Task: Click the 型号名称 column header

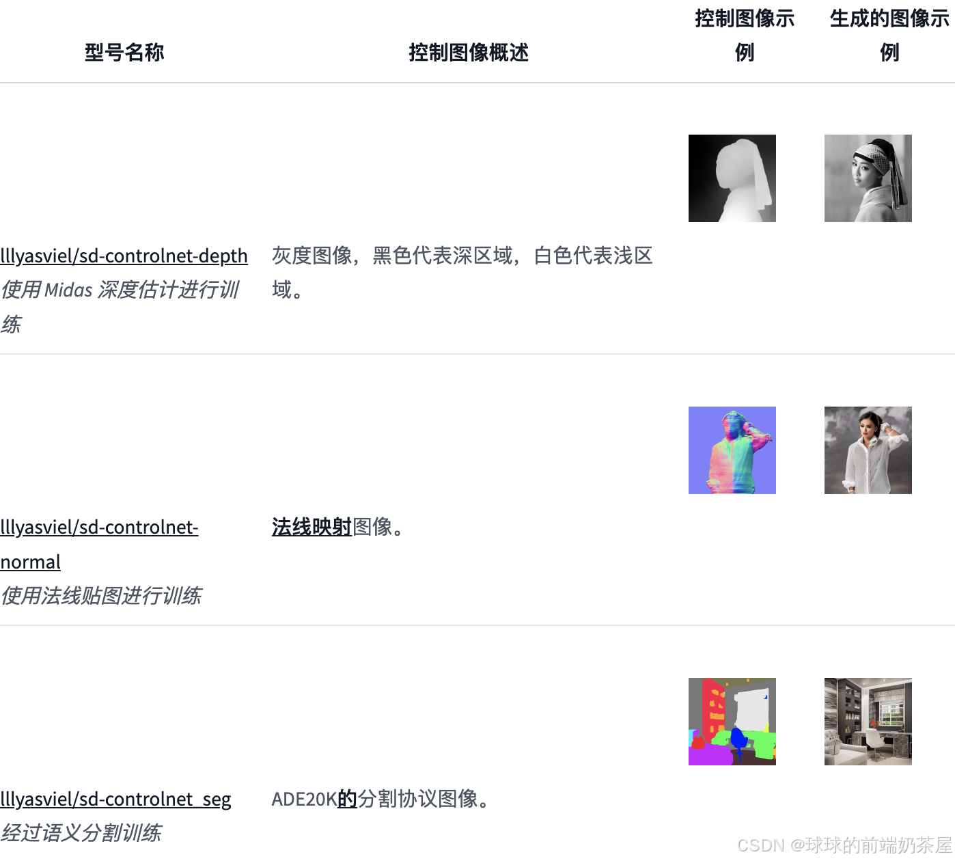Action: coord(124,52)
